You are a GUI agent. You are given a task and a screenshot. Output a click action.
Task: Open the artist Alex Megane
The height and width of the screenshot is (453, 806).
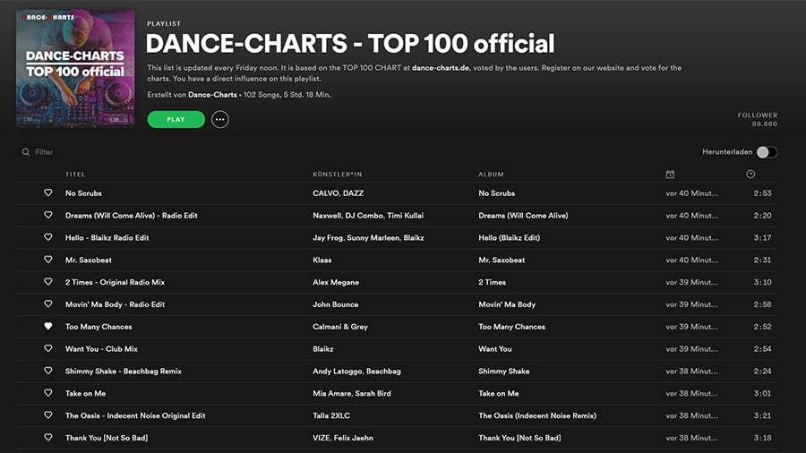click(x=336, y=282)
